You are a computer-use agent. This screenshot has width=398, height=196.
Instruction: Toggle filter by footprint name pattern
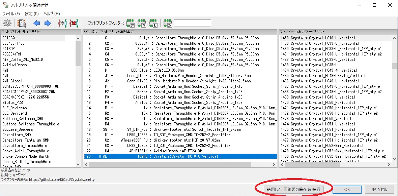click(x=167, y=23)
